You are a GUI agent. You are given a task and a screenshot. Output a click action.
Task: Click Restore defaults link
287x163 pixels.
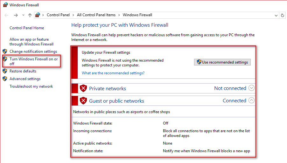pos(23,71)
